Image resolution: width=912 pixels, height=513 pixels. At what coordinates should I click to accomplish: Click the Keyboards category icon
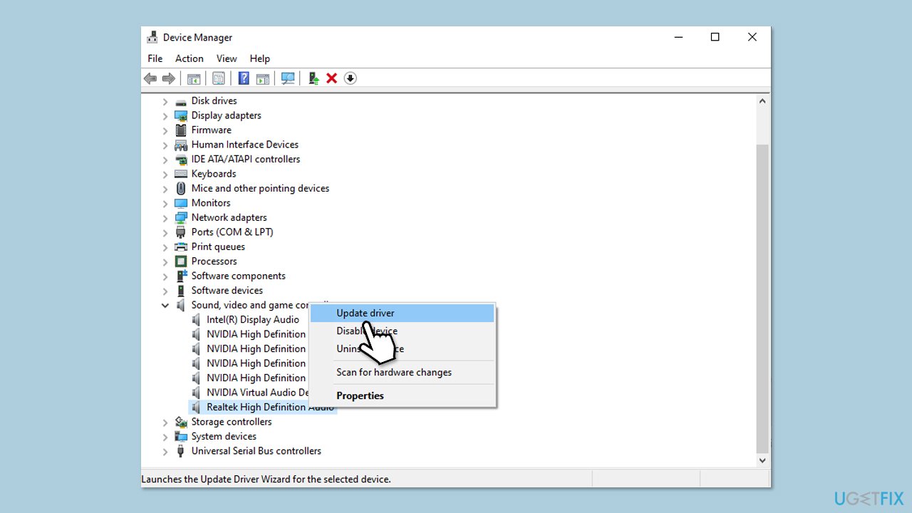(181, 174)
